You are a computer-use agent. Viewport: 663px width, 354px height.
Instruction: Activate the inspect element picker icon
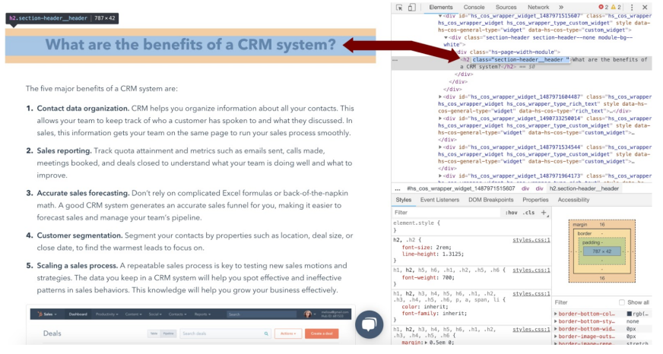(x=399, y=7)
